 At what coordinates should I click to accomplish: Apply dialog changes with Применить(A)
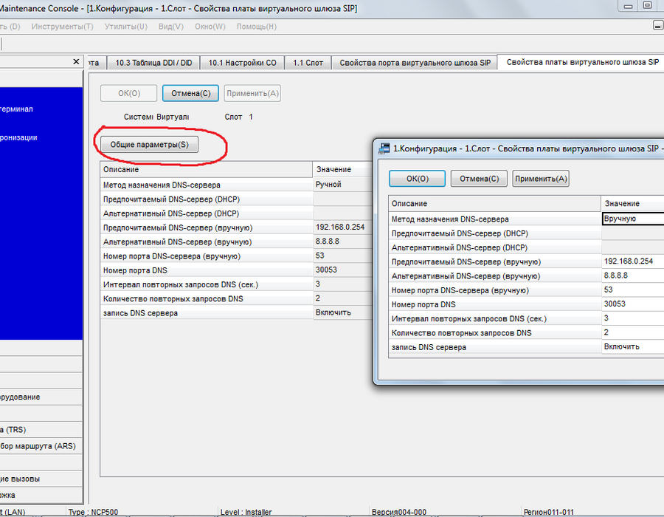click(x=541, y=179)
